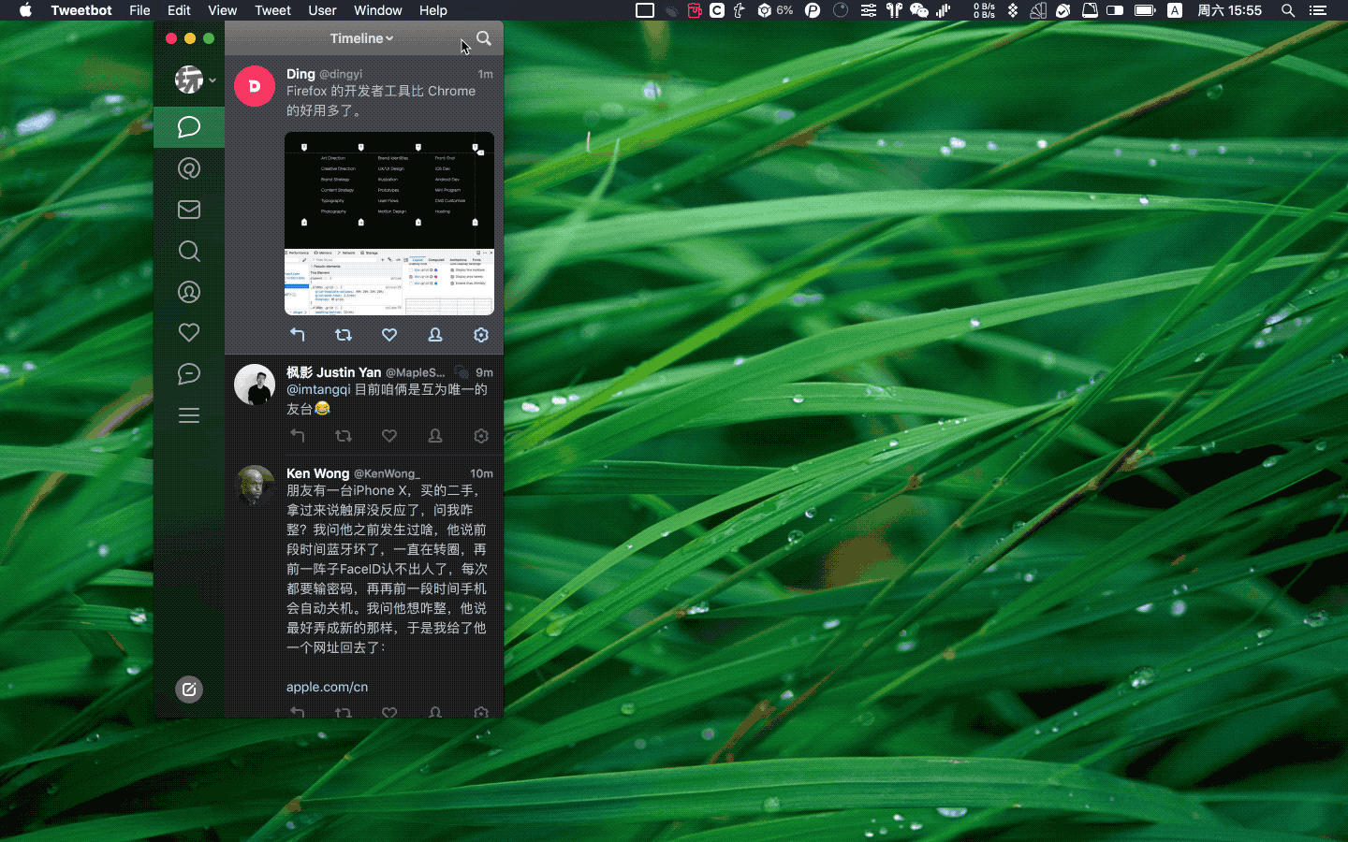The width and height of the screenshot is (1348, 842).
Task: Compose a new tweet
Action: point(189,690)
